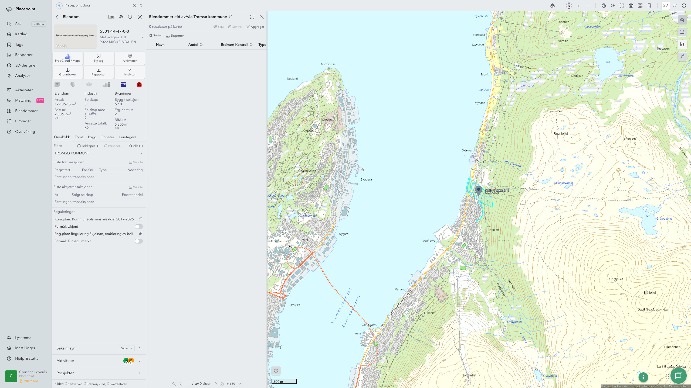Expand the Saksinnsyn section
The width and height of the screenshot is (691, 388).
point(99,348)
